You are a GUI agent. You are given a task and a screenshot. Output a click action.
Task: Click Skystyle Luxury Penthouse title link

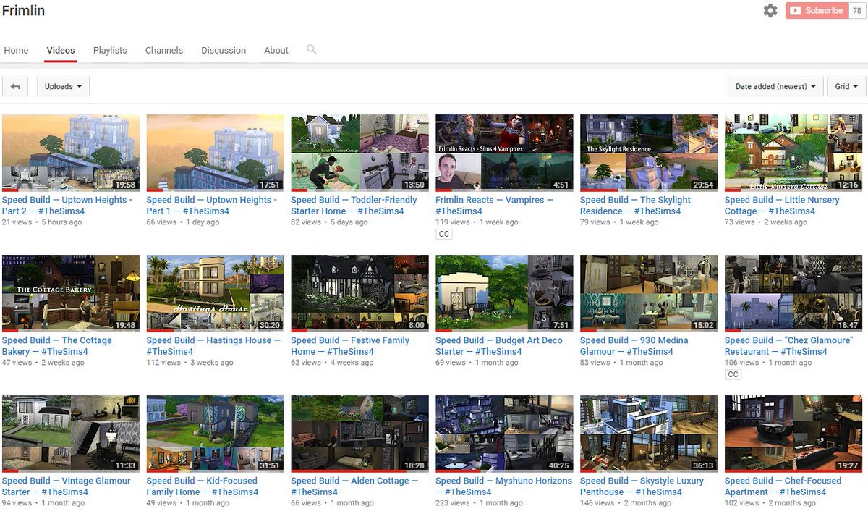(642, 486)
